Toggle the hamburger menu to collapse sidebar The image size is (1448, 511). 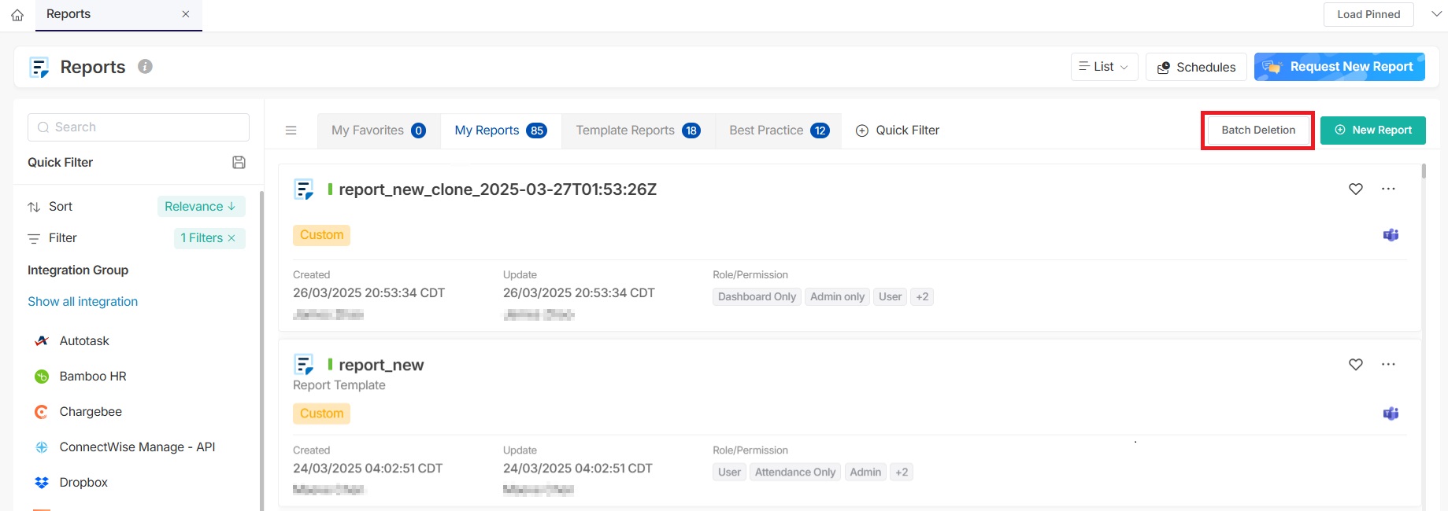point(291,131)
